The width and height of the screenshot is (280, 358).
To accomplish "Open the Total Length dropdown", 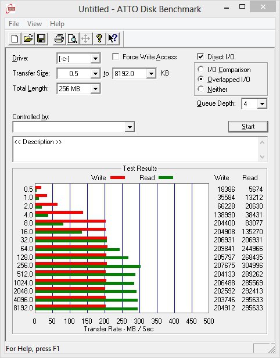I will 95,88.
